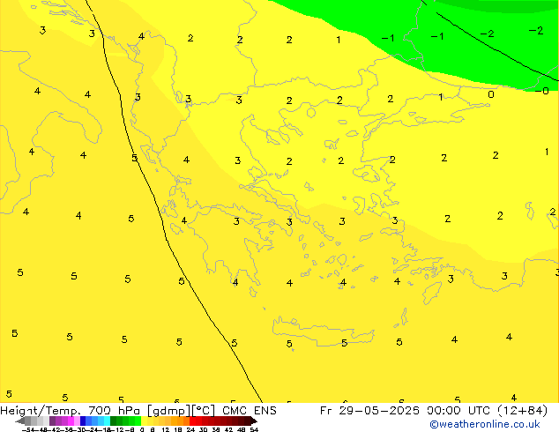The height and width of the screenshot is (432, 559).
Task: Pick the bright yellow legend swatch at 0
Action: click(x=144, y=421)
